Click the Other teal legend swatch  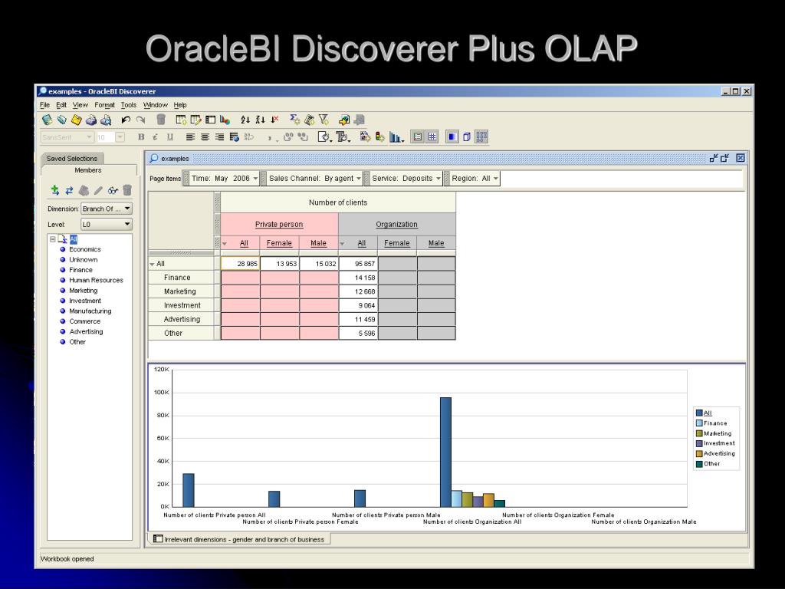coord(699,464)
